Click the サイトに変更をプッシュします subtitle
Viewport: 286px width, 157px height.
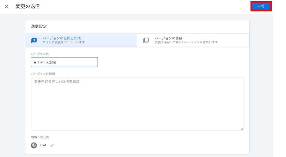(x=64, y=42)
